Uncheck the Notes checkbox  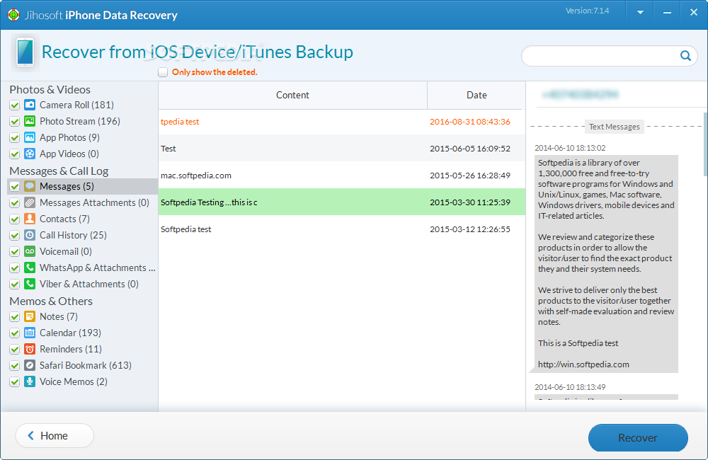click(14, 316)
